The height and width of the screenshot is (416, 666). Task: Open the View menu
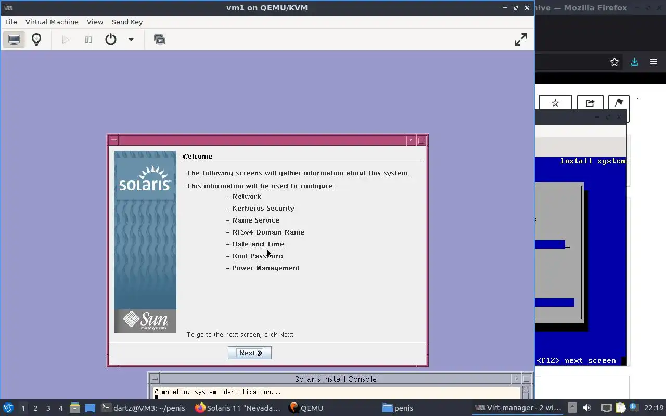pos(95,22)
